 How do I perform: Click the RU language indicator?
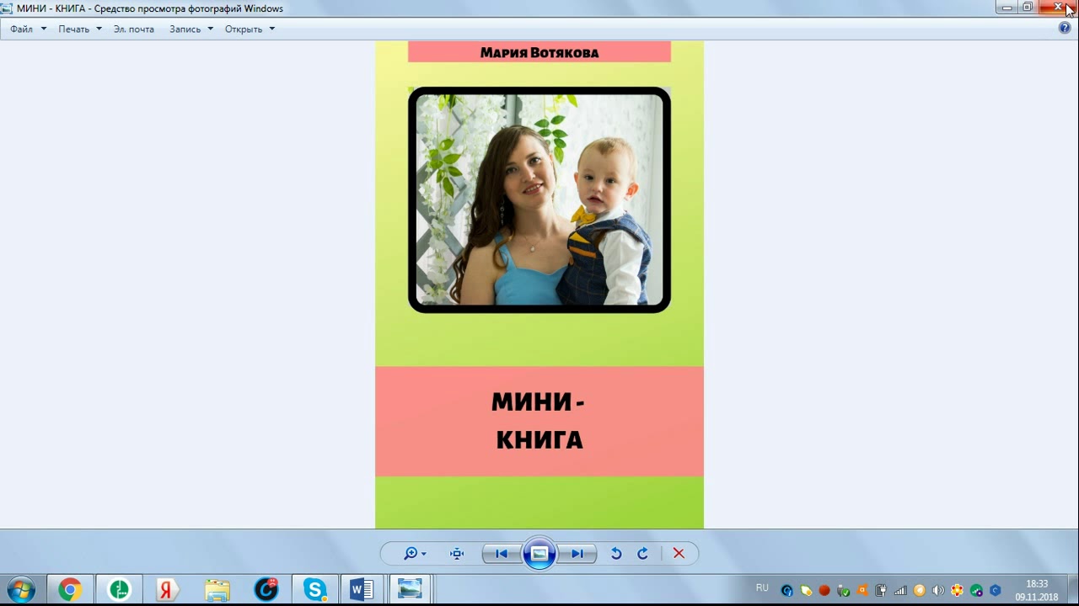coord(762,587)
